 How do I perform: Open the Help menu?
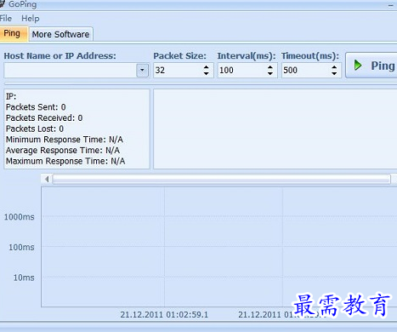coord(31,19)
